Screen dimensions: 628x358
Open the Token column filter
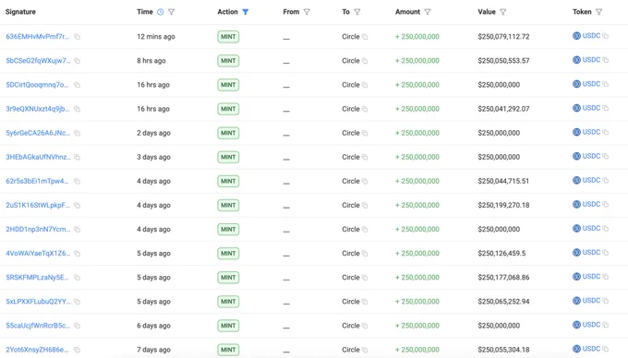pos(598,12)
